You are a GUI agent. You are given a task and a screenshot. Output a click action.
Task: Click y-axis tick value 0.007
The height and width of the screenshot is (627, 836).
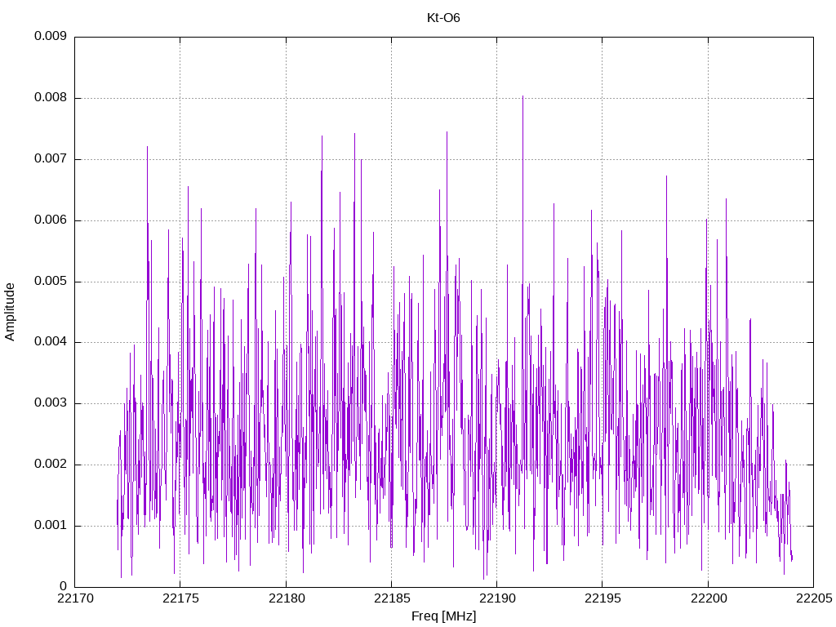coord(51,159)
